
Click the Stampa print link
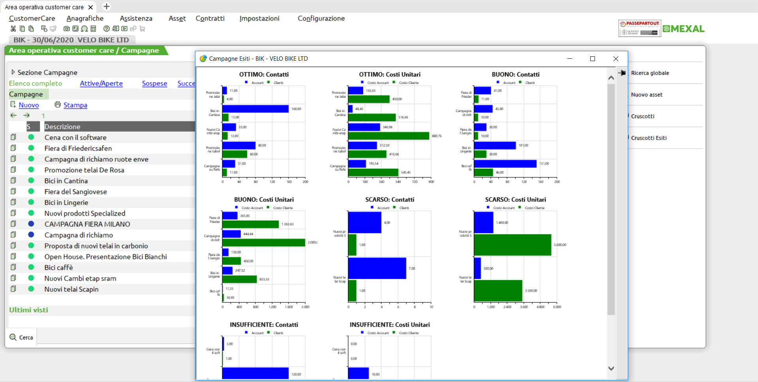tap(75, 105)
